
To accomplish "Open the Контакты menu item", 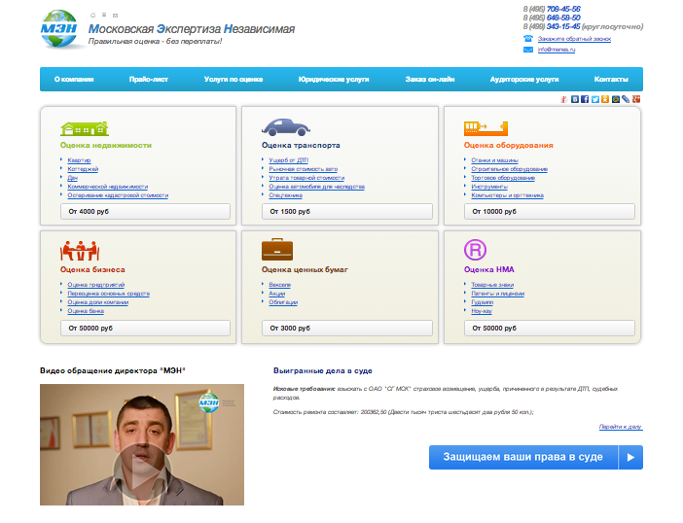I will pyautogui.click(x=611, y=79).
